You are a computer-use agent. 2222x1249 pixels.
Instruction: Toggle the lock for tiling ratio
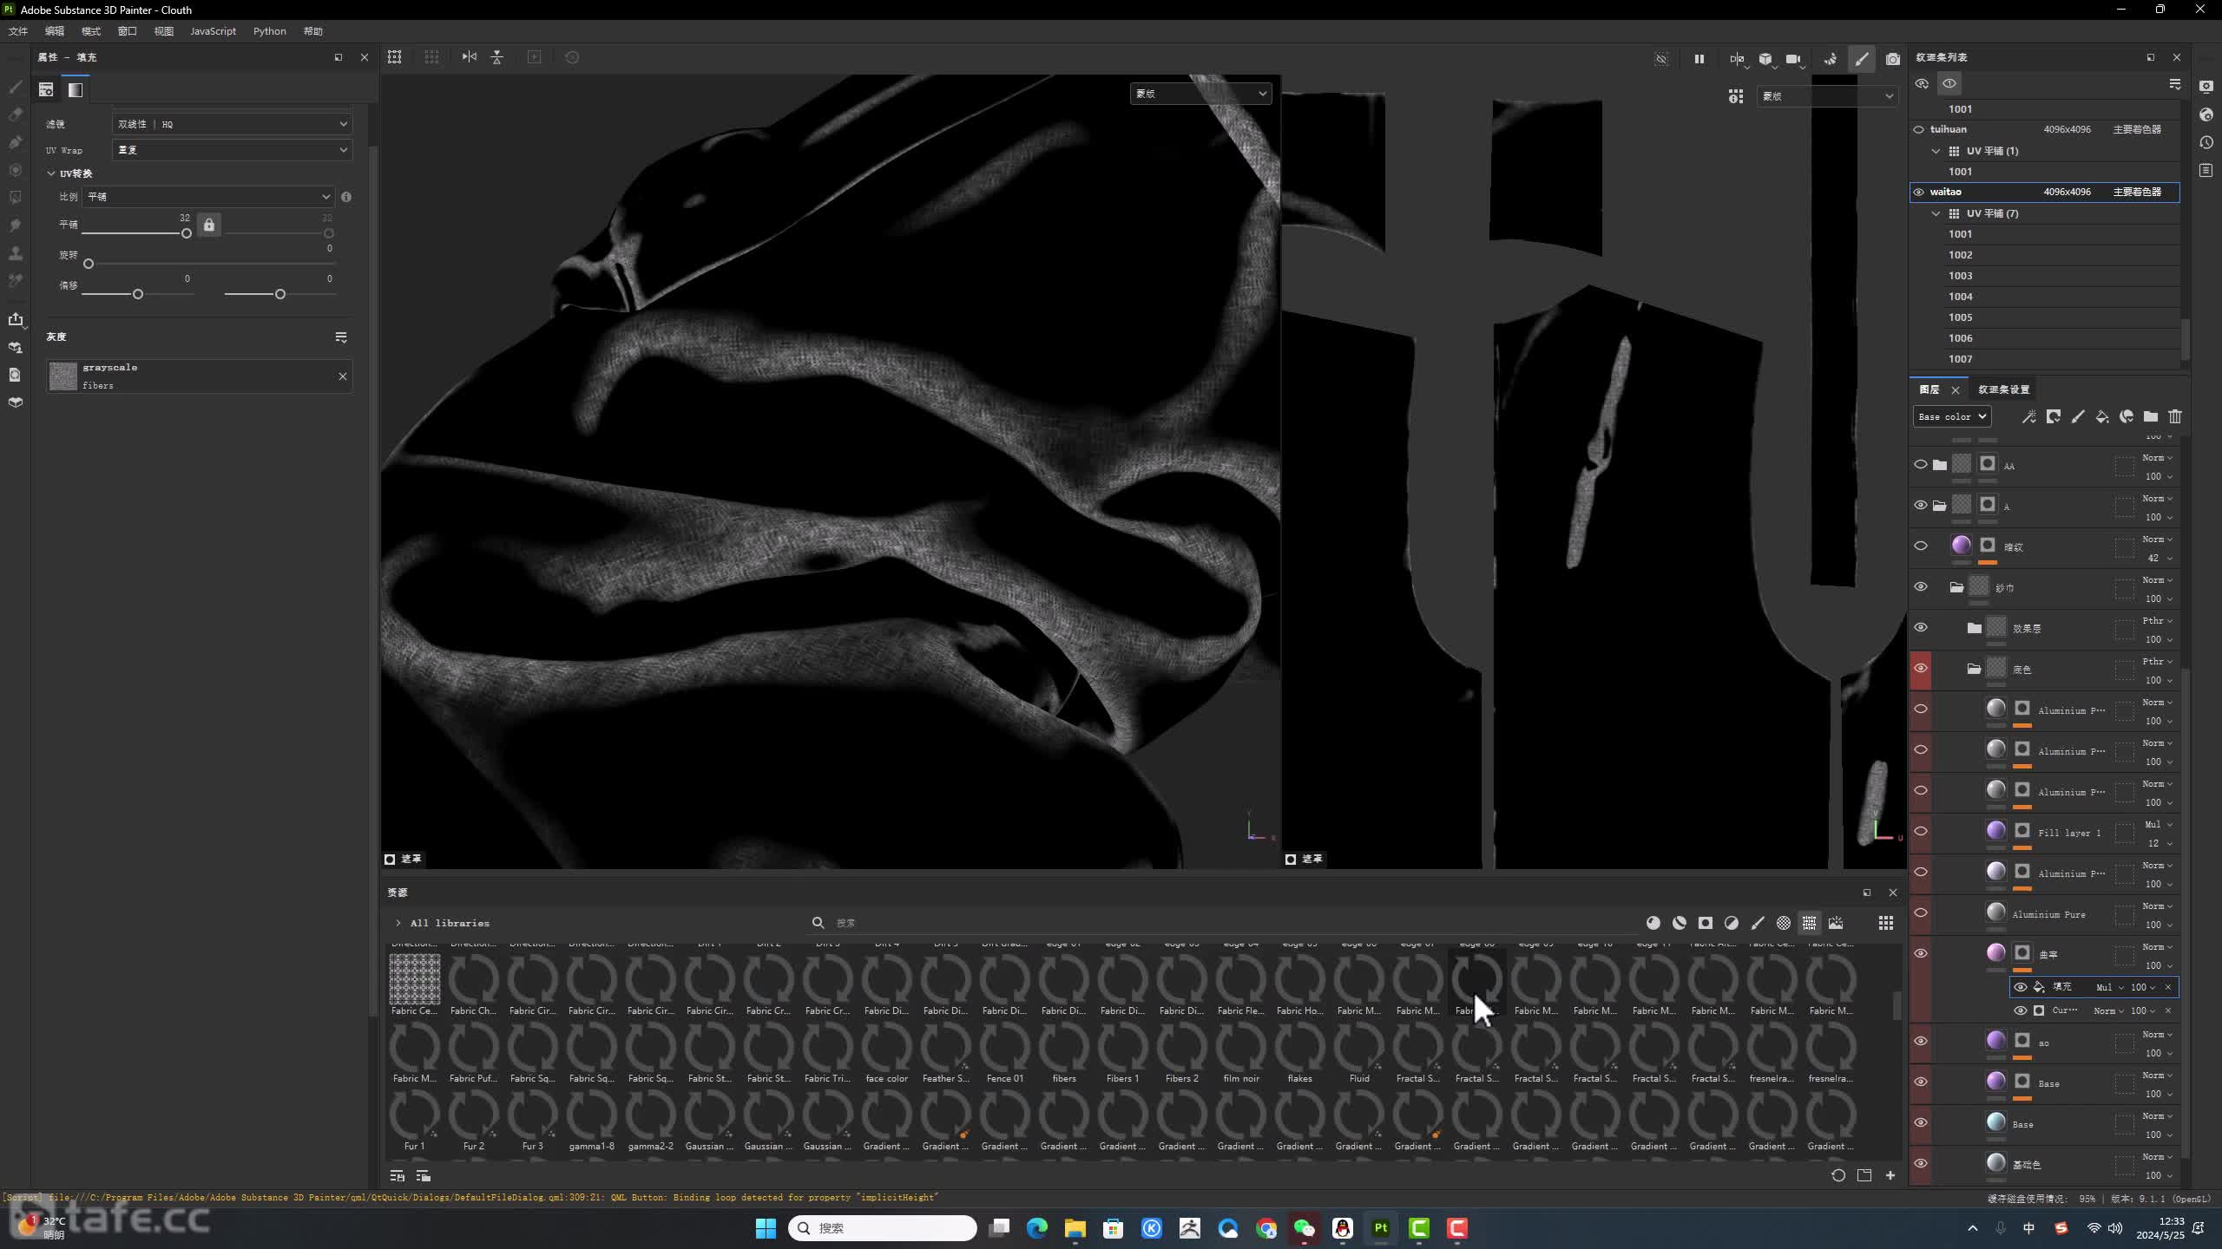click(x=209, y=226)
